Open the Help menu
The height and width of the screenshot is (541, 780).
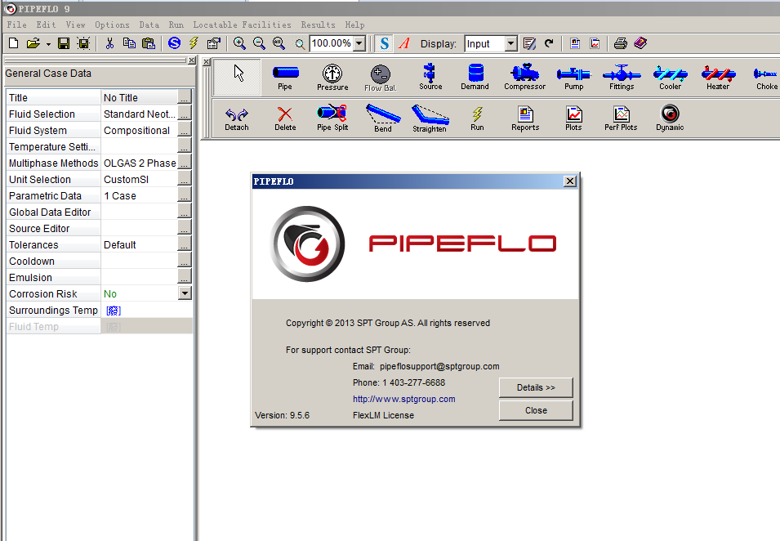[354, 25]
